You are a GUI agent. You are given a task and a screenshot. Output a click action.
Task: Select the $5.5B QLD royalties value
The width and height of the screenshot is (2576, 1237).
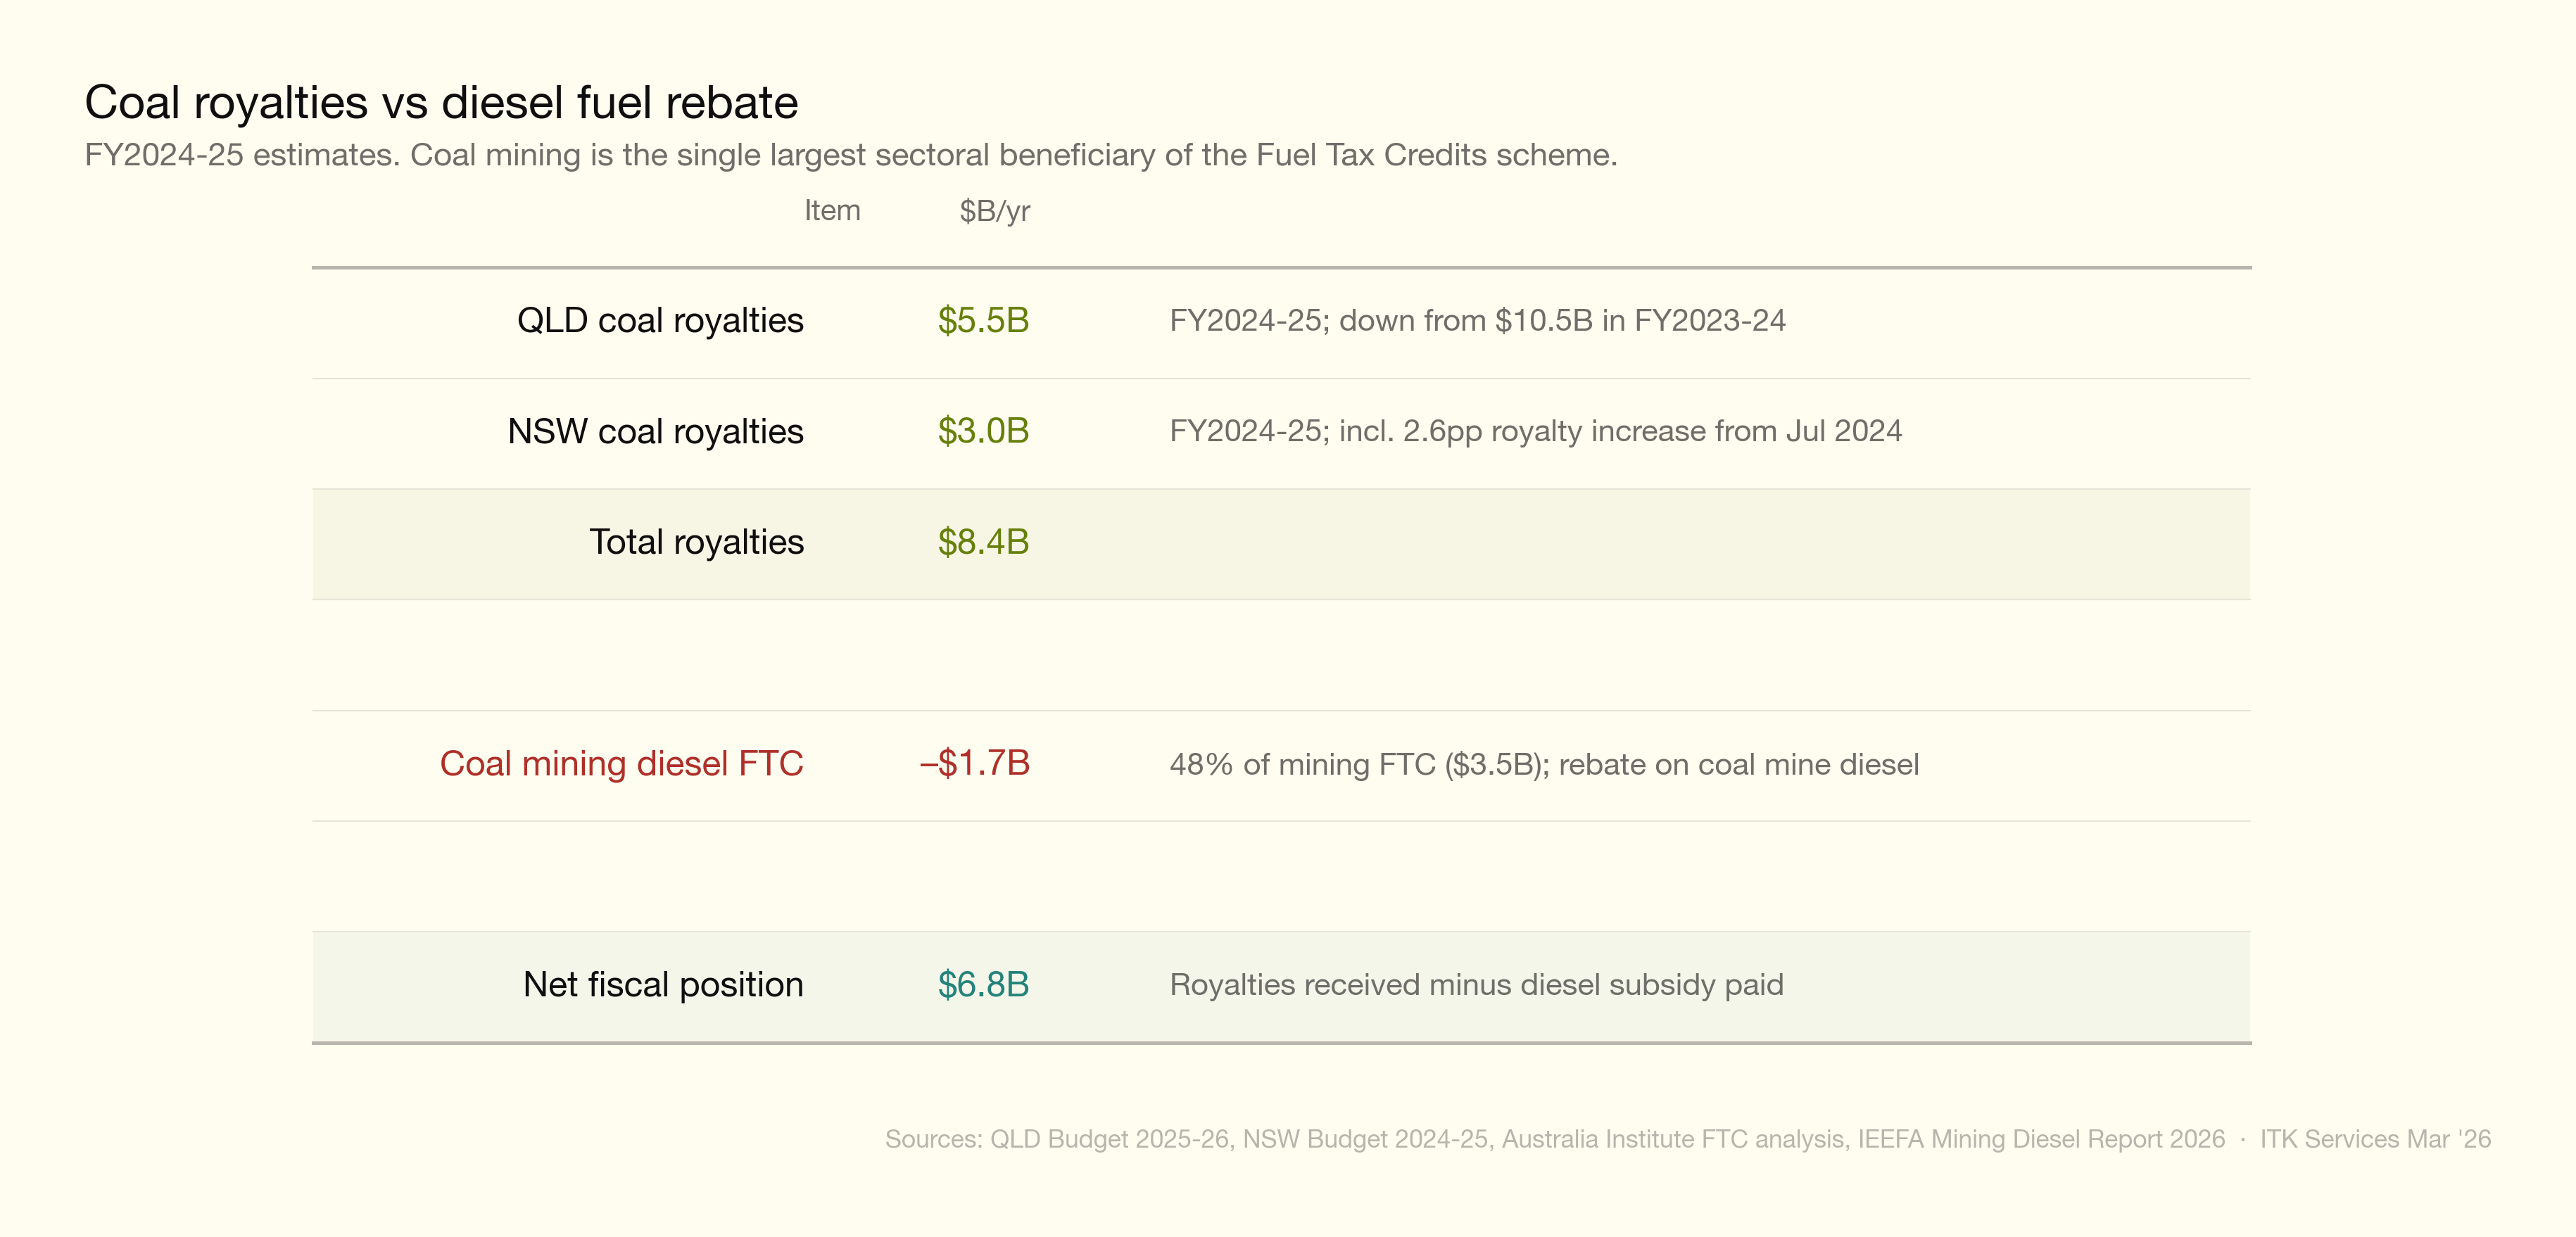click(983, 321)
